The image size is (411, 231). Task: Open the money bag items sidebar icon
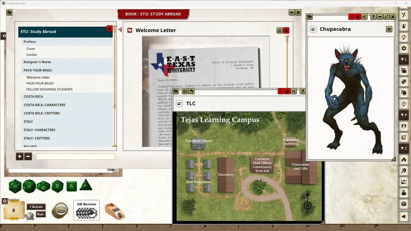pyautogui.click(x=404, y=193)
